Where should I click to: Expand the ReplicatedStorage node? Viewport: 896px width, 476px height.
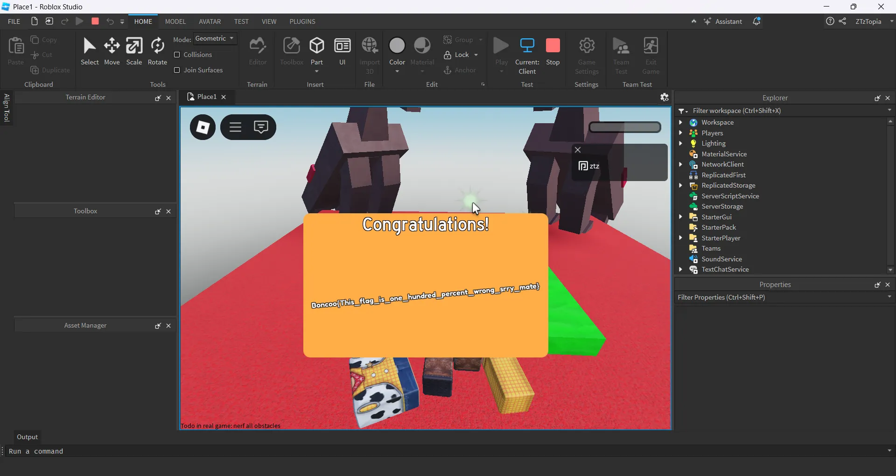pos(680,186)
